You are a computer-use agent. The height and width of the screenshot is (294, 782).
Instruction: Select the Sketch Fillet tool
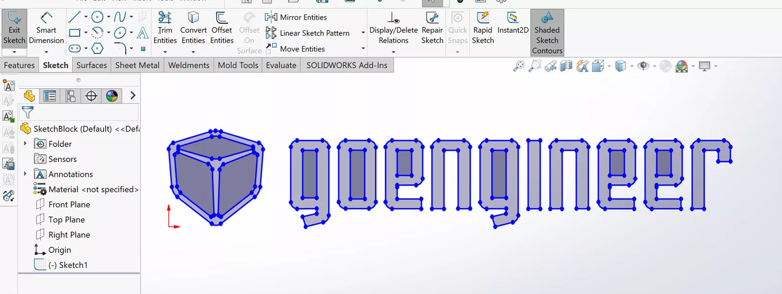click(120, 49)
